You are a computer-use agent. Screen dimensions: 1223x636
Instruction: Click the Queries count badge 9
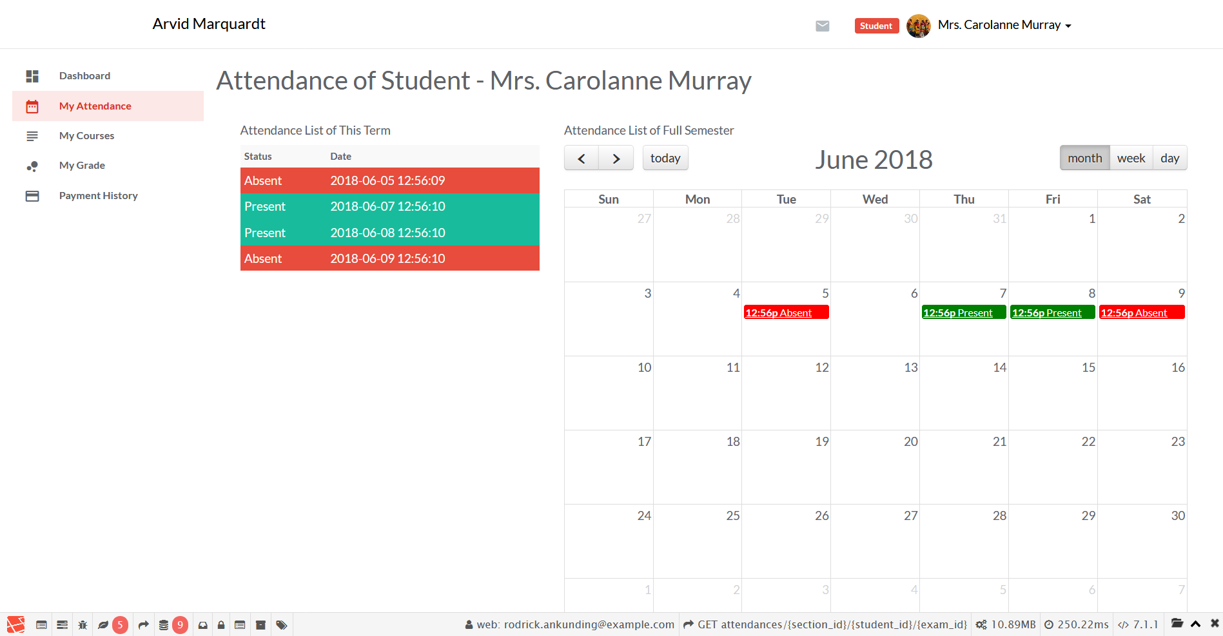181,625
